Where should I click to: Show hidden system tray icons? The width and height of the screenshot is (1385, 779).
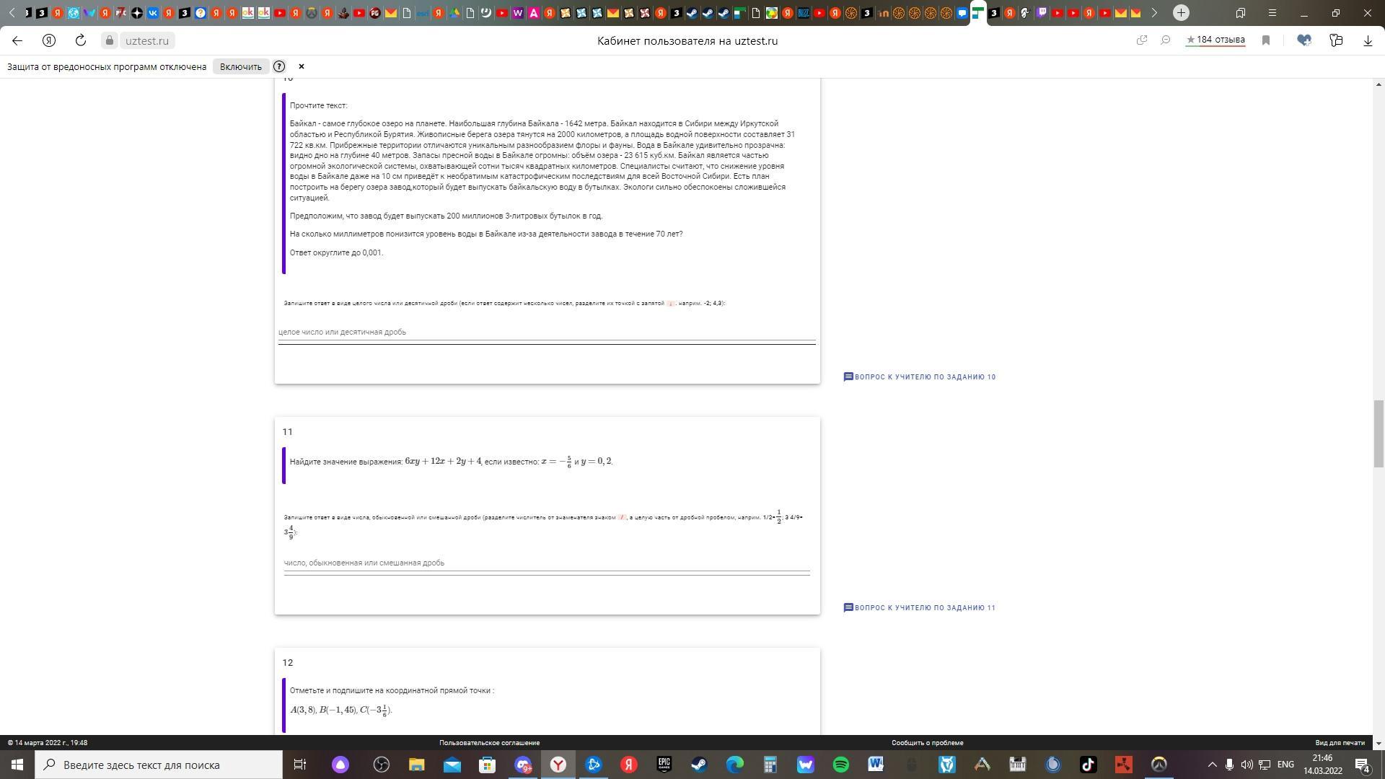coord(1212,765)
